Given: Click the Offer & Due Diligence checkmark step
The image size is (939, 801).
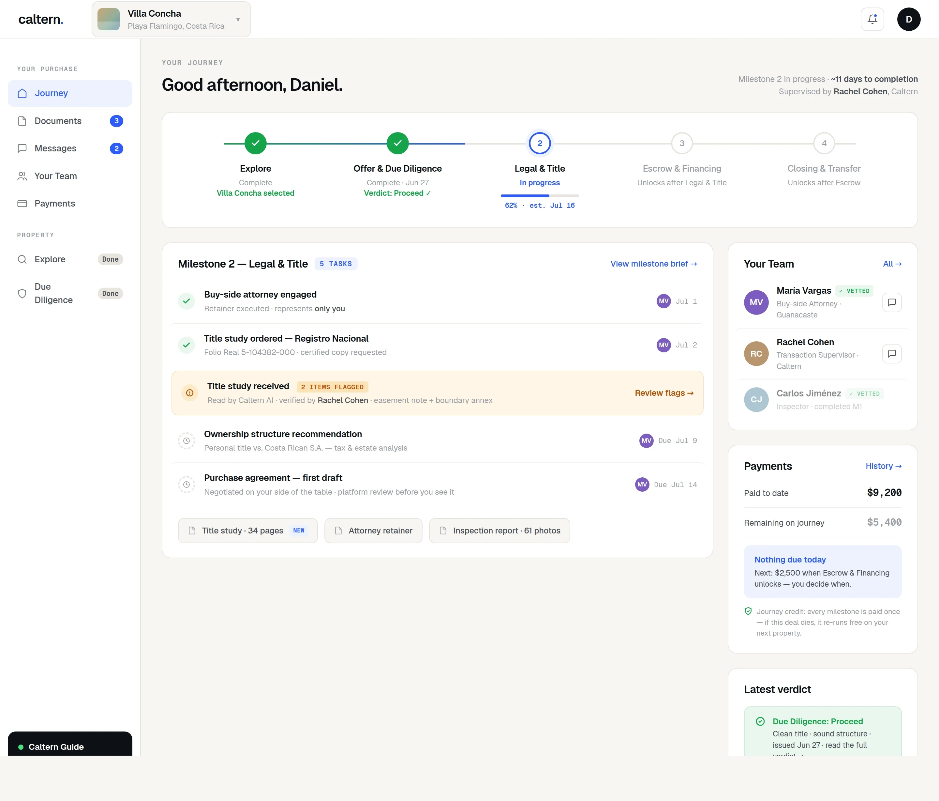Looking at the screenshot, I should coord(397,143).
